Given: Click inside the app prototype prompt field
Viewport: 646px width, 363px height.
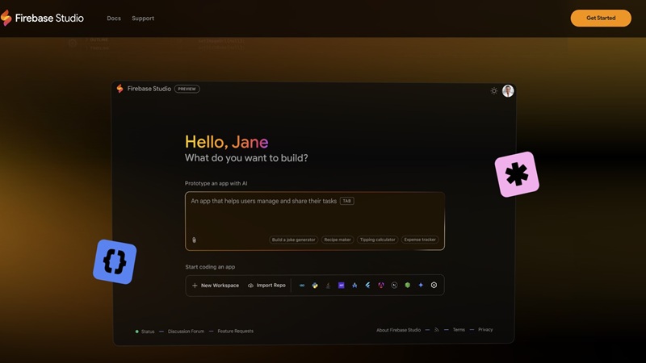Looking at the screenshot, I should coord(315,216).
